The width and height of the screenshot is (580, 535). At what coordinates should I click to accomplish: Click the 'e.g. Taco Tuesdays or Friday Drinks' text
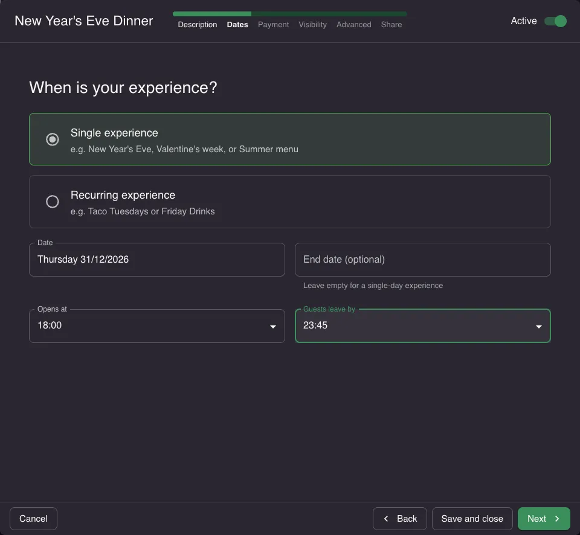143,211
